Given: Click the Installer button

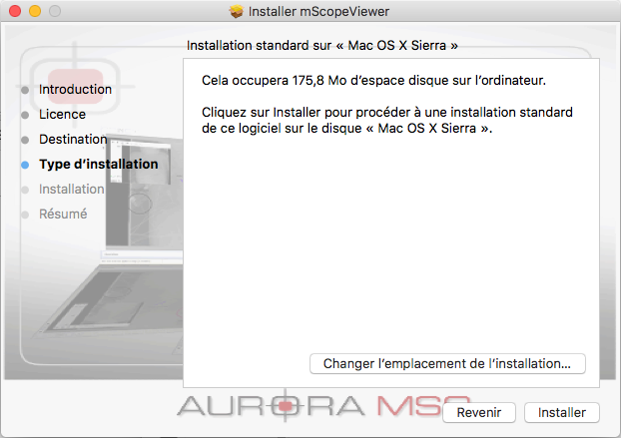Looking at the screenshot, I should (561, 413).
